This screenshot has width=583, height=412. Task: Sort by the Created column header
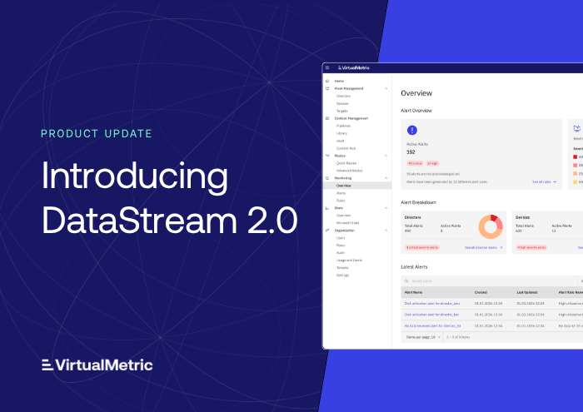coord(481,292)
